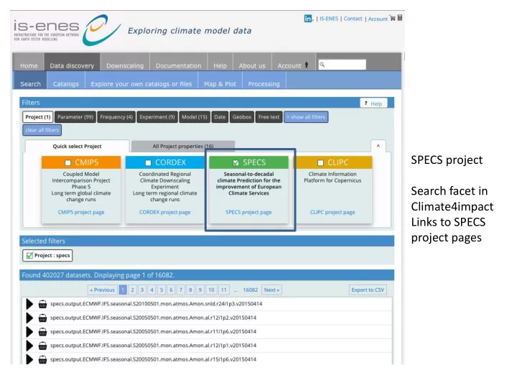The width and height of the screenshot is (517, 388).
Task: Add al.r15i1p6 dataset to basket
Action: coord(42,359)
